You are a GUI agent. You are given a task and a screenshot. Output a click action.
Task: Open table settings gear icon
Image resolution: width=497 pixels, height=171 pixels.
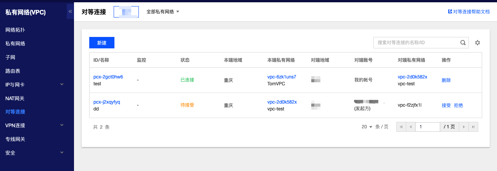477,43
